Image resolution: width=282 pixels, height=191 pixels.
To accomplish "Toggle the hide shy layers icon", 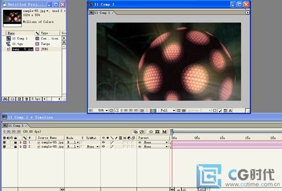I will pyautogui.click(x=151, y=132).
